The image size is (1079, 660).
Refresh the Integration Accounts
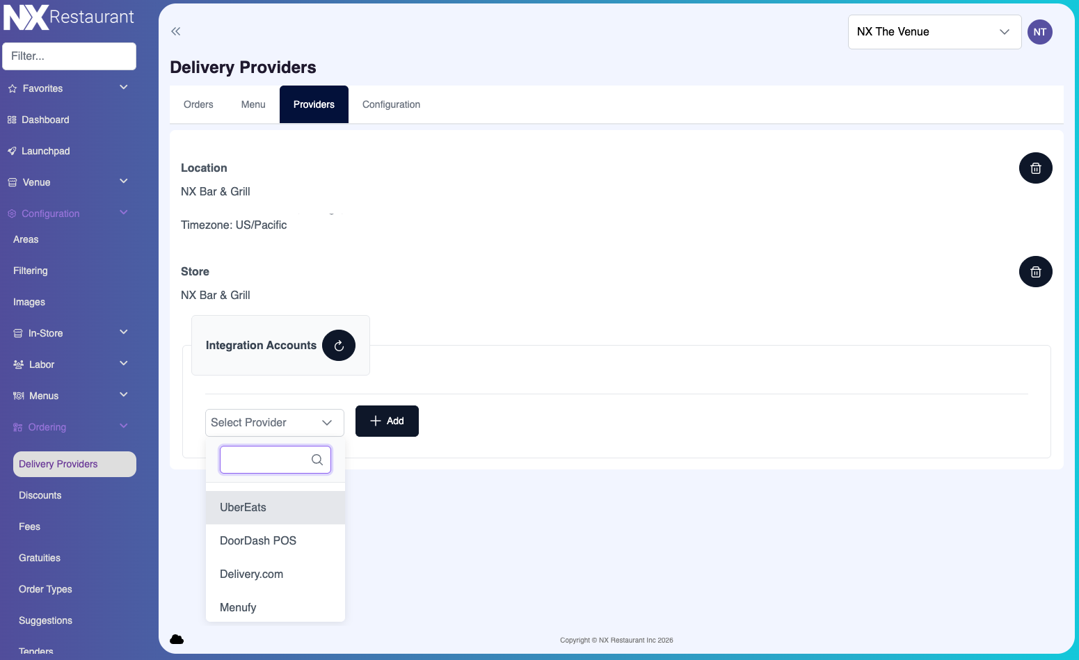339,345
